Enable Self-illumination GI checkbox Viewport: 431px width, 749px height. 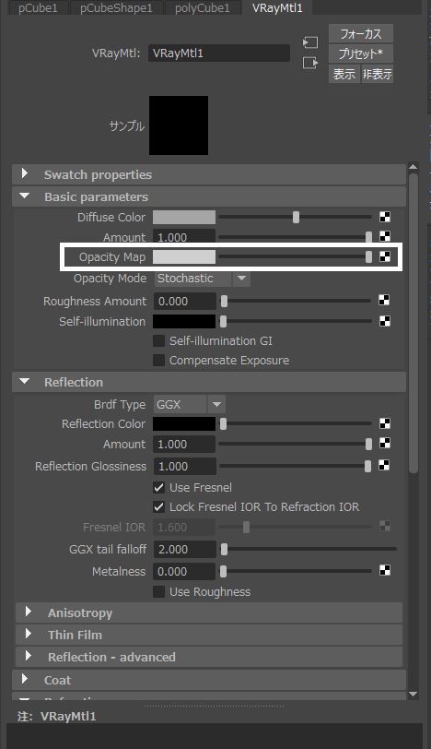(x=158, y=340)
